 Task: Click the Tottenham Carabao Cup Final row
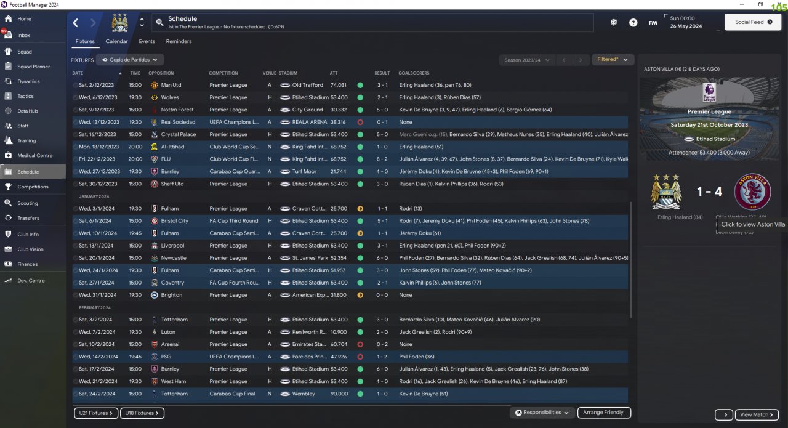click(x=351, y=394)
